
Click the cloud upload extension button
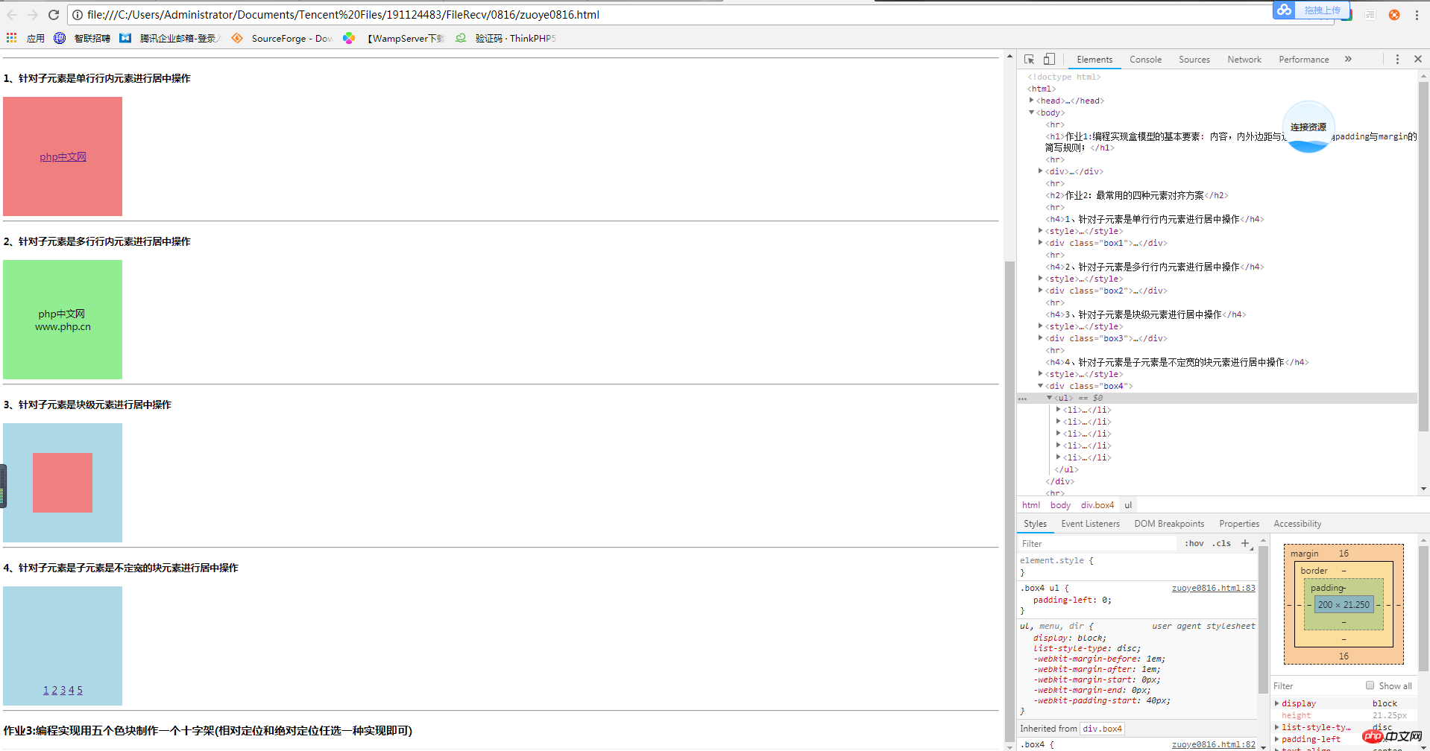pyautogui.click(x=1310, y=10)
